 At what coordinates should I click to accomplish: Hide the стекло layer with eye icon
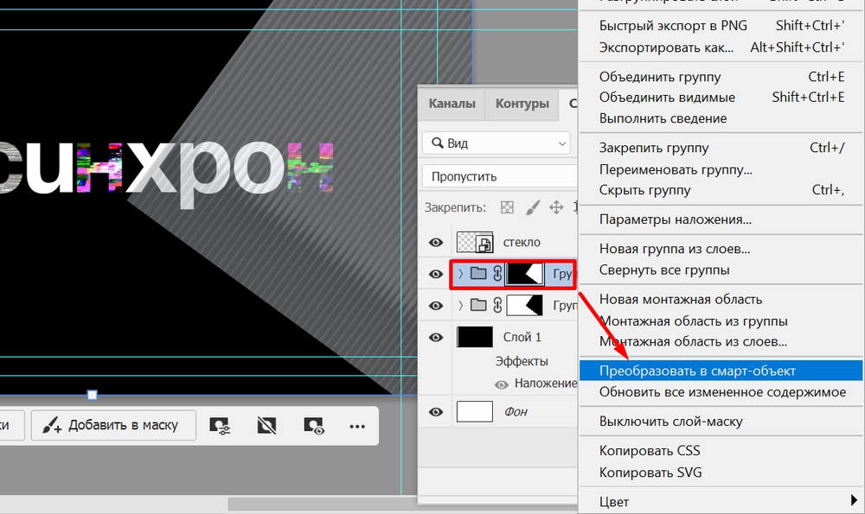(435, 244)
